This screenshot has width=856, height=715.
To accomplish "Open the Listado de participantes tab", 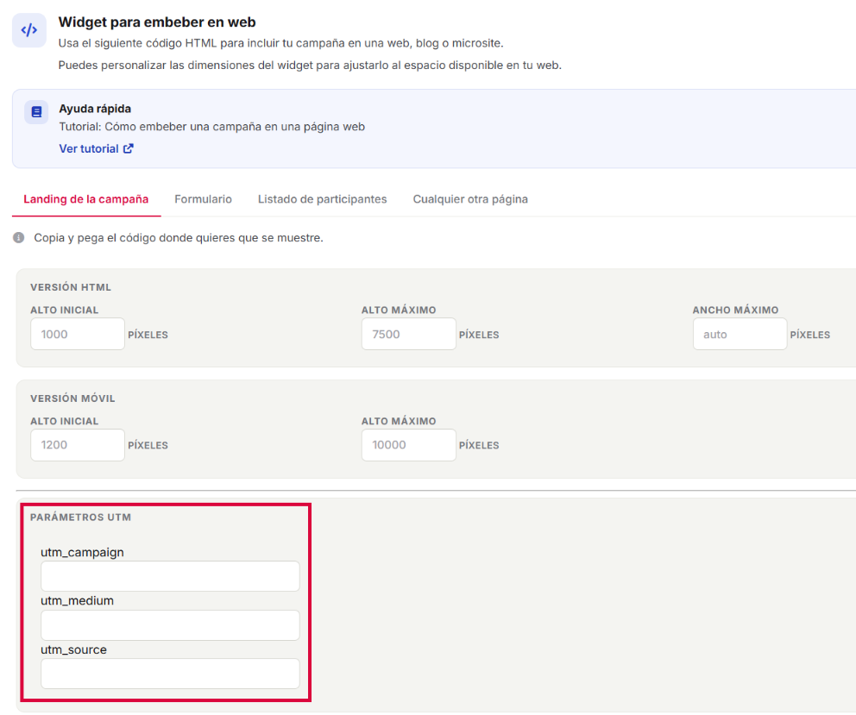I will (x=322, y=199).
